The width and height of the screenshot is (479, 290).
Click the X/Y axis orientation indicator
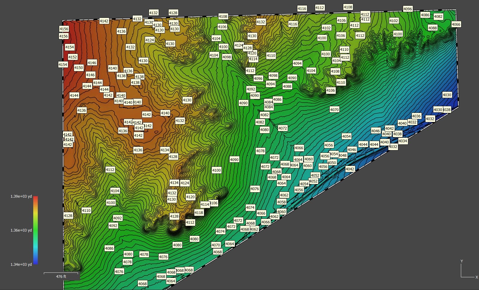(469, 269)
